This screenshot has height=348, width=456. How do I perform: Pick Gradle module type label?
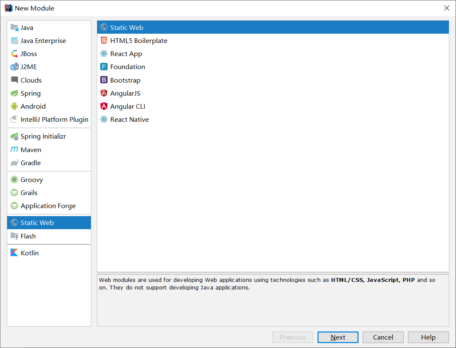31,163
